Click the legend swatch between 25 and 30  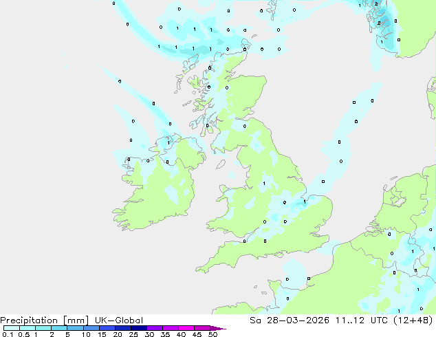tap(139, 328)
